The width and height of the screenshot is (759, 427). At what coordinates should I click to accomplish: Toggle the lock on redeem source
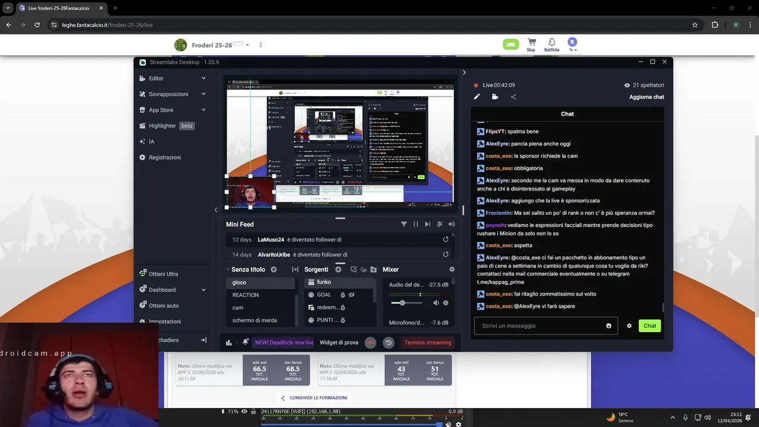tap(343, 307)
